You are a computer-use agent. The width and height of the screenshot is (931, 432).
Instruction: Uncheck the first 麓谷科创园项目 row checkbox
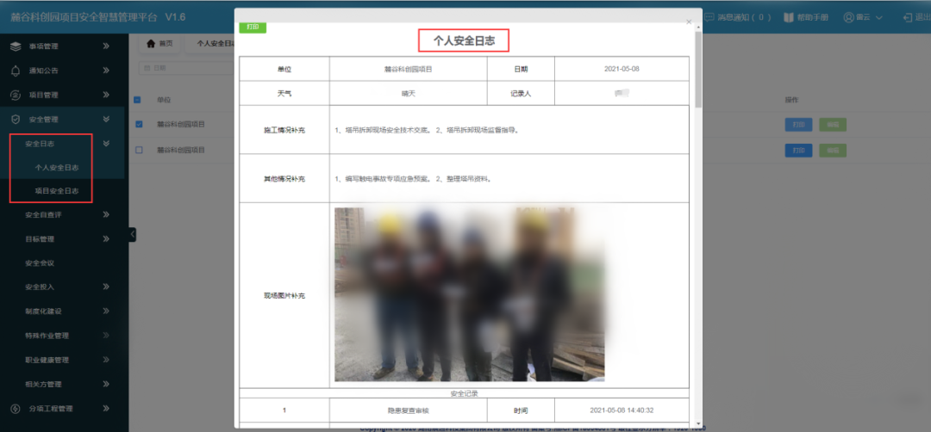pyautogui.click(x=139, y=125)
